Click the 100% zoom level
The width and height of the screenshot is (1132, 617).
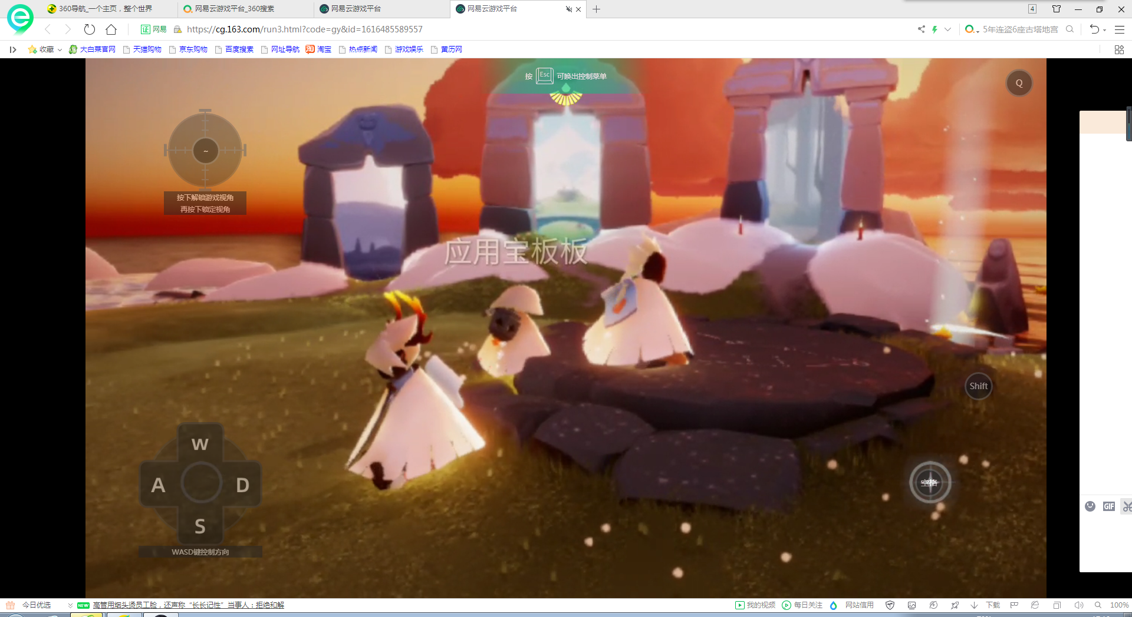click(x=1119, y=605)
